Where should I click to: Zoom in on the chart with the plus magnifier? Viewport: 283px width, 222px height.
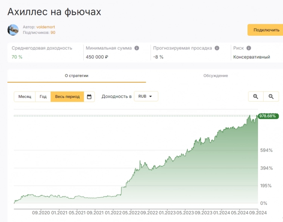tap(256, 96)
